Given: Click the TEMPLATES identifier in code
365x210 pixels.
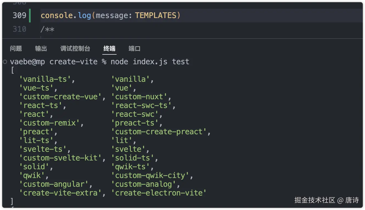Looking at the screenshot, I should click(x=156, y=15).
